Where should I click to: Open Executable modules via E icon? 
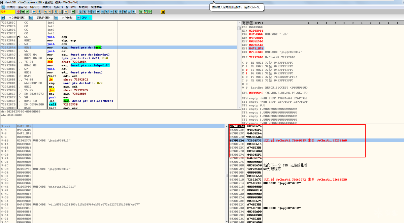(85, 11)
